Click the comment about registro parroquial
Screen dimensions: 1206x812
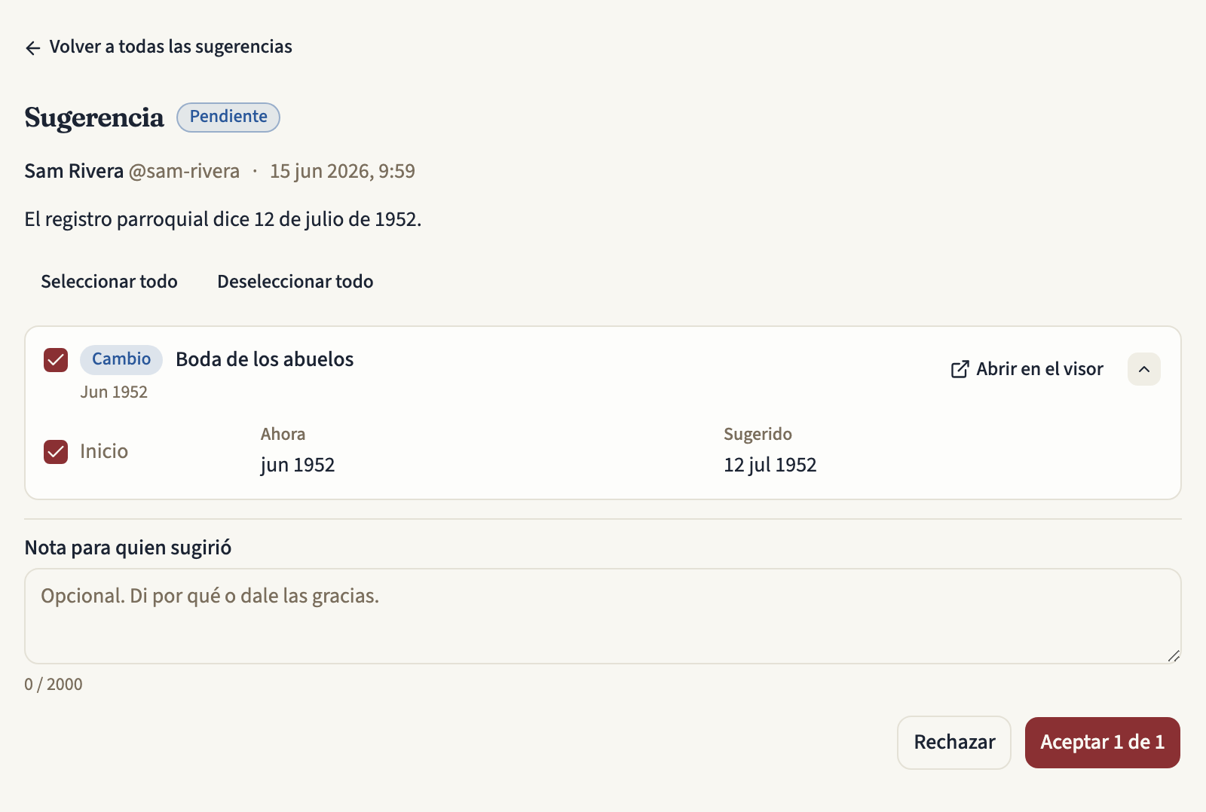[x=223, y=219]
